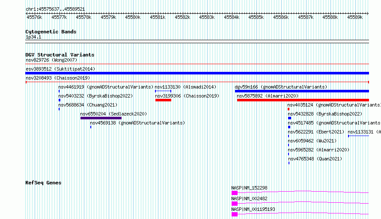Screen dimensions: 381x219
Task: Click the nsv5403232 (ByrskaBishop2022) label
Action: (x=95, y=96)
